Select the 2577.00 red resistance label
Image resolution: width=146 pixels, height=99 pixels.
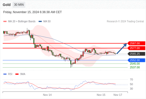[136, 48]
